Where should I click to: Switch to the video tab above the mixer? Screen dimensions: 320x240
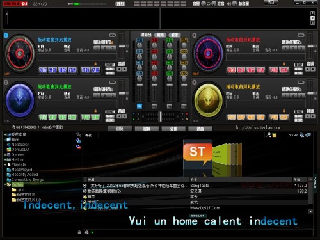pyautogui.click(x=160, y=35)
